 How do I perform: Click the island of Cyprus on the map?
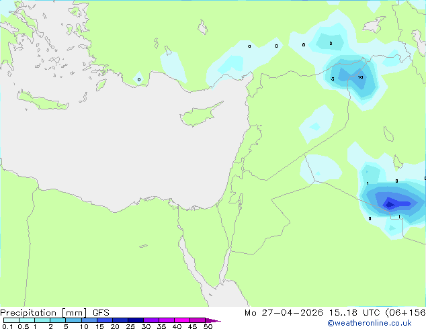200,115
